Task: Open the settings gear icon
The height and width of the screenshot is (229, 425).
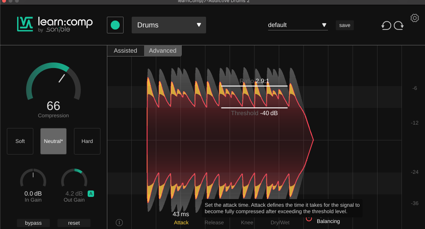Action: coord(414,18)
